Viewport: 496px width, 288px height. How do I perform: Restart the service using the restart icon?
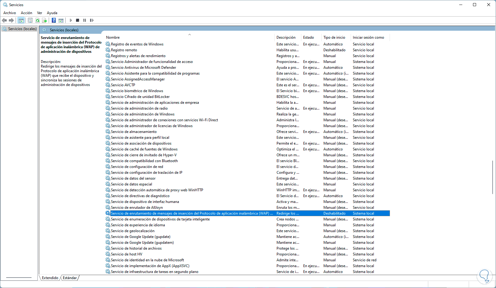(92, 20)
